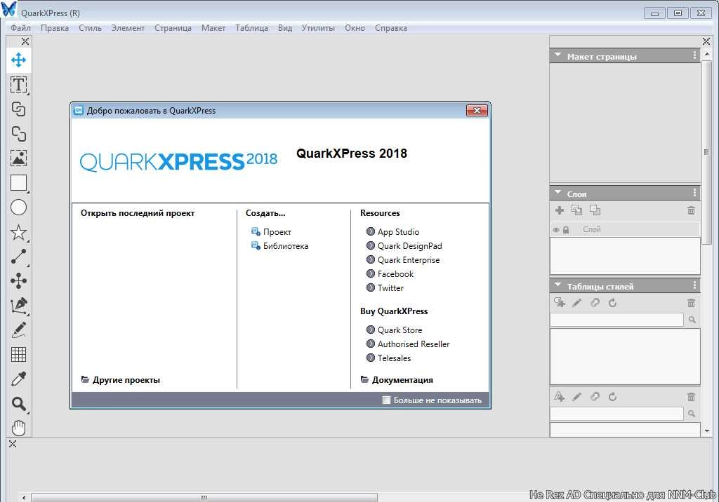Open the Макет menu
The height and width of the screenshot is (502, 719).
[x=213, y=28]
